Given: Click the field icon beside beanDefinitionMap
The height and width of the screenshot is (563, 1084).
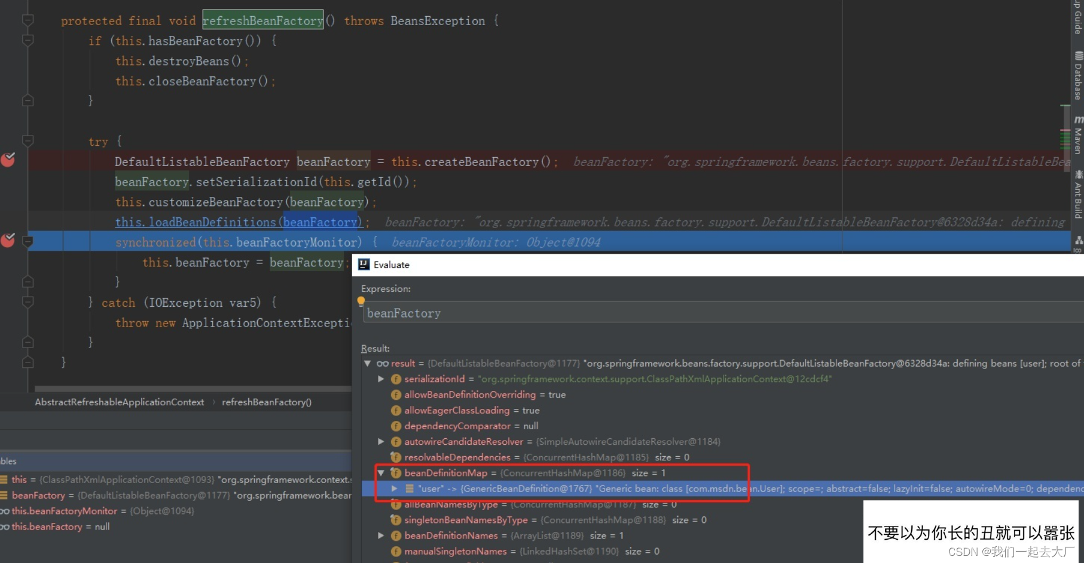Looking at the screenshot, I should click(x=396, y=473).
